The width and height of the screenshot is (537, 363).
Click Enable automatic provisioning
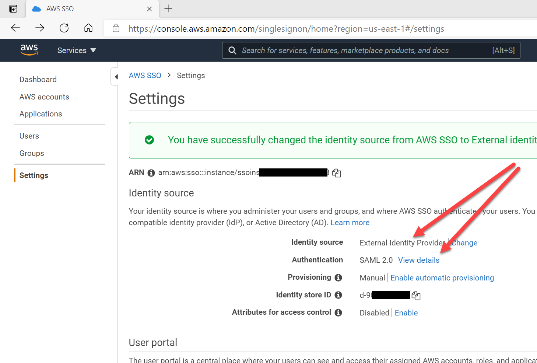(442, 278)
